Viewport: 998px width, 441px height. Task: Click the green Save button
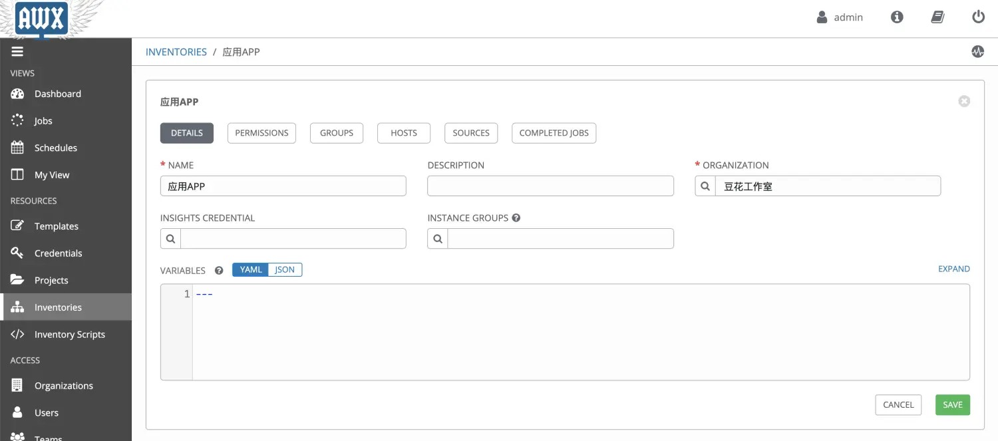pos(952,404)
